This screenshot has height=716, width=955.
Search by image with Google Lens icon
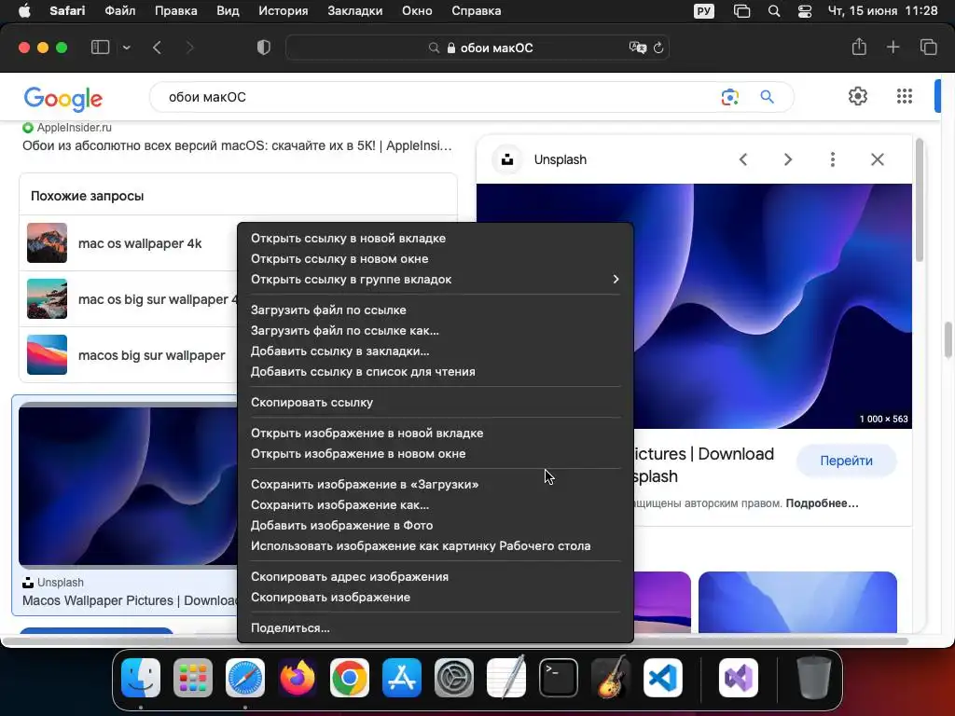coord(729,97)
